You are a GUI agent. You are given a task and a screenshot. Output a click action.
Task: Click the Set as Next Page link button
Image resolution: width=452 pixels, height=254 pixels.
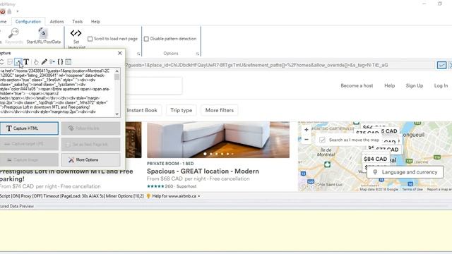pyautogui.click(x=91, y=144)
